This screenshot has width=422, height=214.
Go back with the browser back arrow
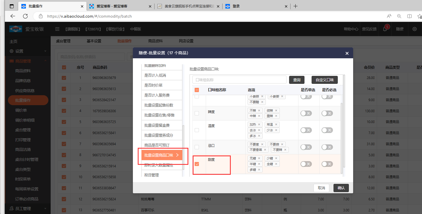13,16
